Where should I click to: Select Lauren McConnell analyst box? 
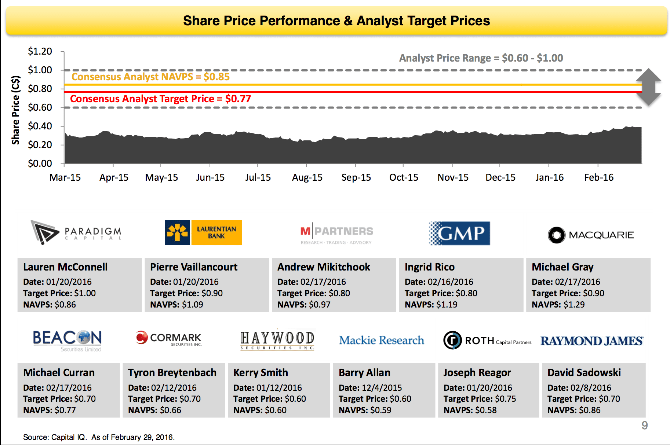pos(80,285)
